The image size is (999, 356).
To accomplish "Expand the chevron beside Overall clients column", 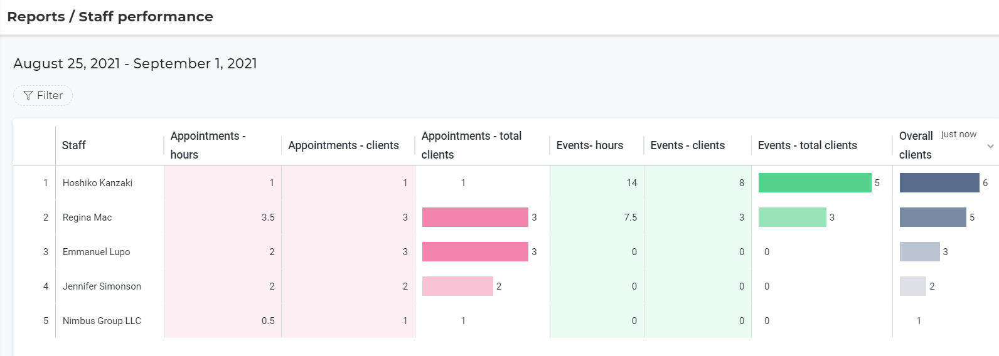I will coord(990,146).
